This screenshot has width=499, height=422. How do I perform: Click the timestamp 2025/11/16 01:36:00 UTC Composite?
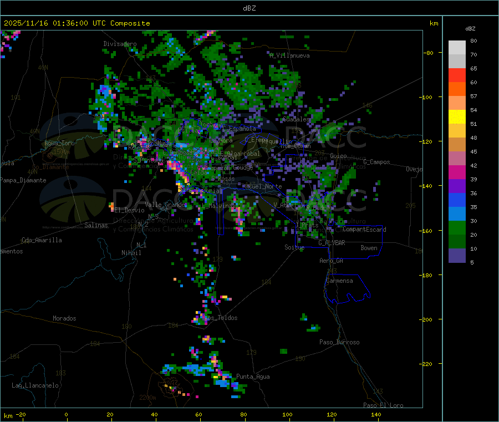click(x=77, y=23)
